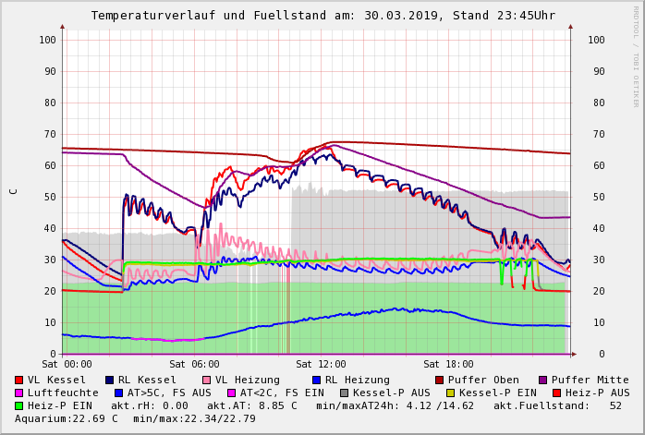Click the red VL Kessel legend swatch
The height and width of the screenshot is (435, 645).
coord(19,380)
